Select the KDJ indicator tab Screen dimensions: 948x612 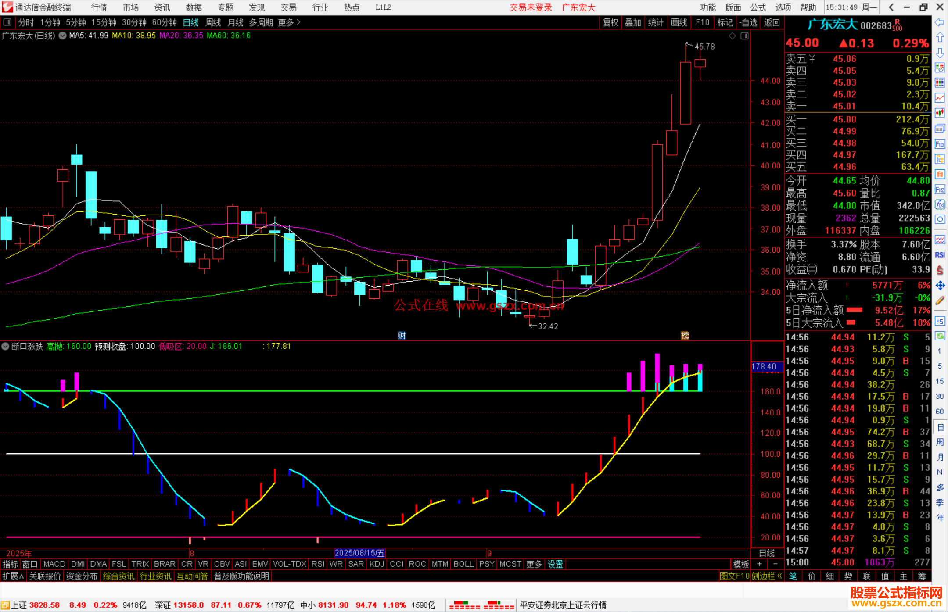377,564
